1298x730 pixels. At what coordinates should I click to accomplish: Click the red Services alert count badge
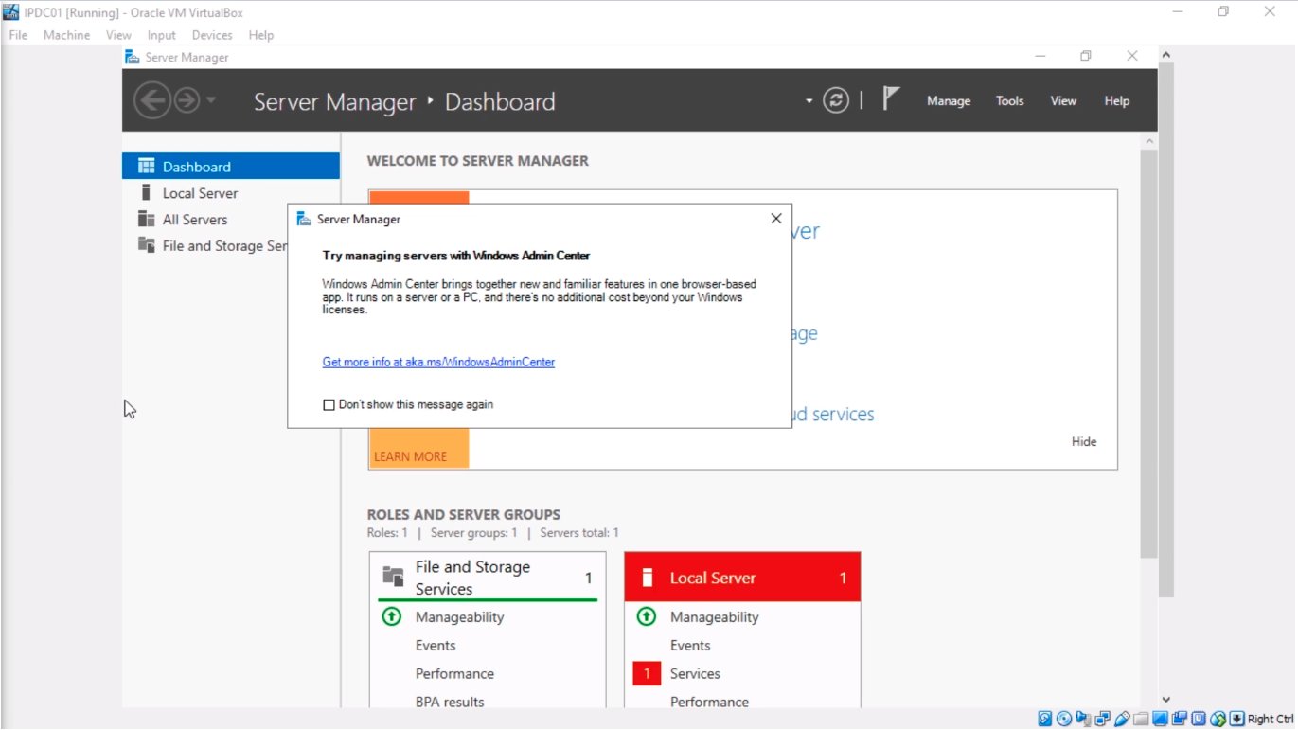click(647, 674)
